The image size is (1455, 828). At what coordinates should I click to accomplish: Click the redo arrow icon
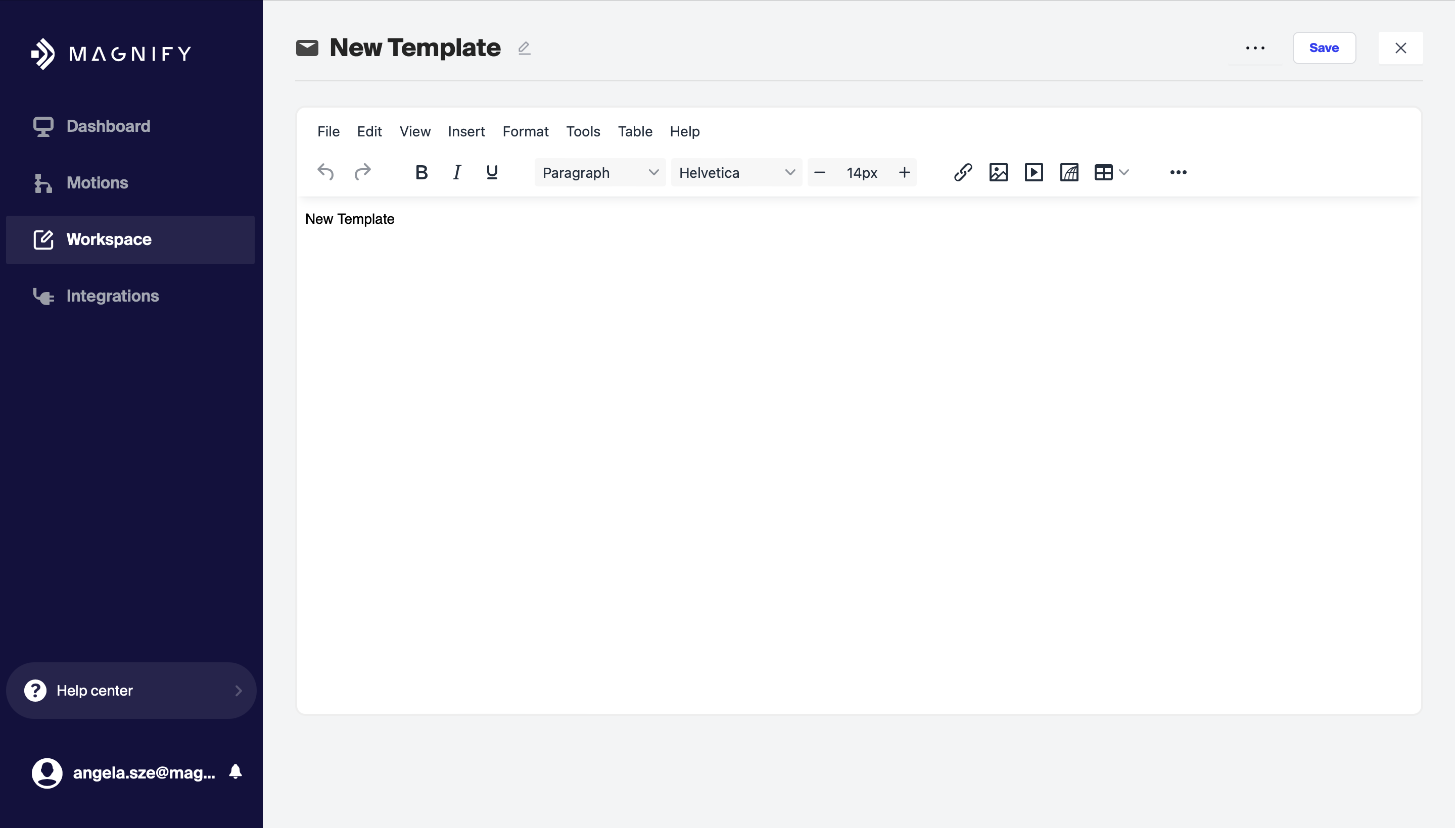(362, 172)
